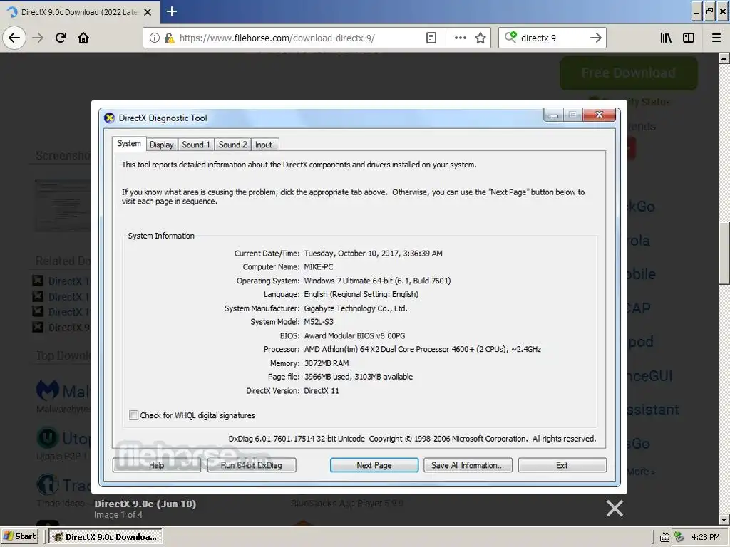Click the English (Regional Setting: English) text

pyautogui.click(x=361, y=294)
